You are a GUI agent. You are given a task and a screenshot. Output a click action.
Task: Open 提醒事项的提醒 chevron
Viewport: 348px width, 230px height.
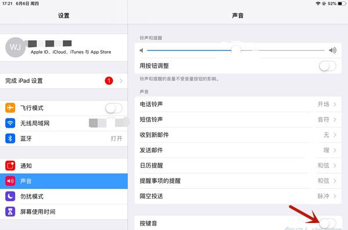pyautogui.click(x=335, y=181)
